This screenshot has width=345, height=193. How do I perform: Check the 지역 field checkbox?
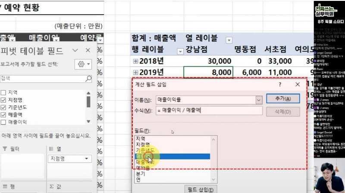point(3,92)
